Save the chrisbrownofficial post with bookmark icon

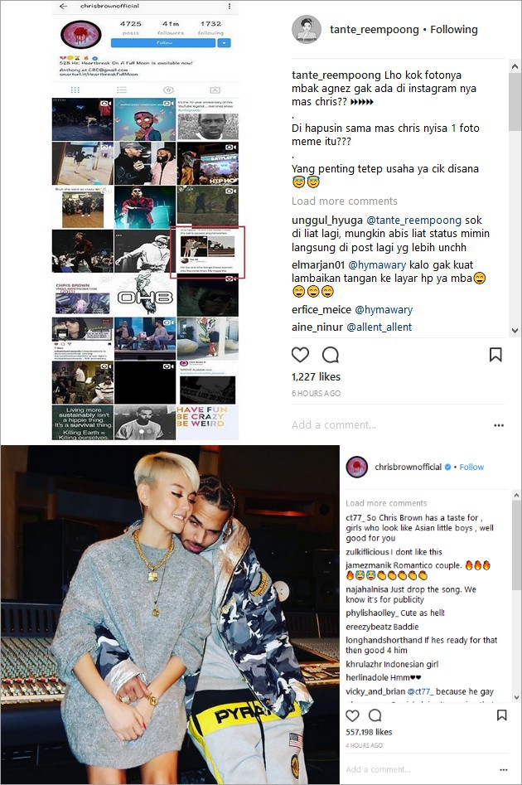click(501, 715)
